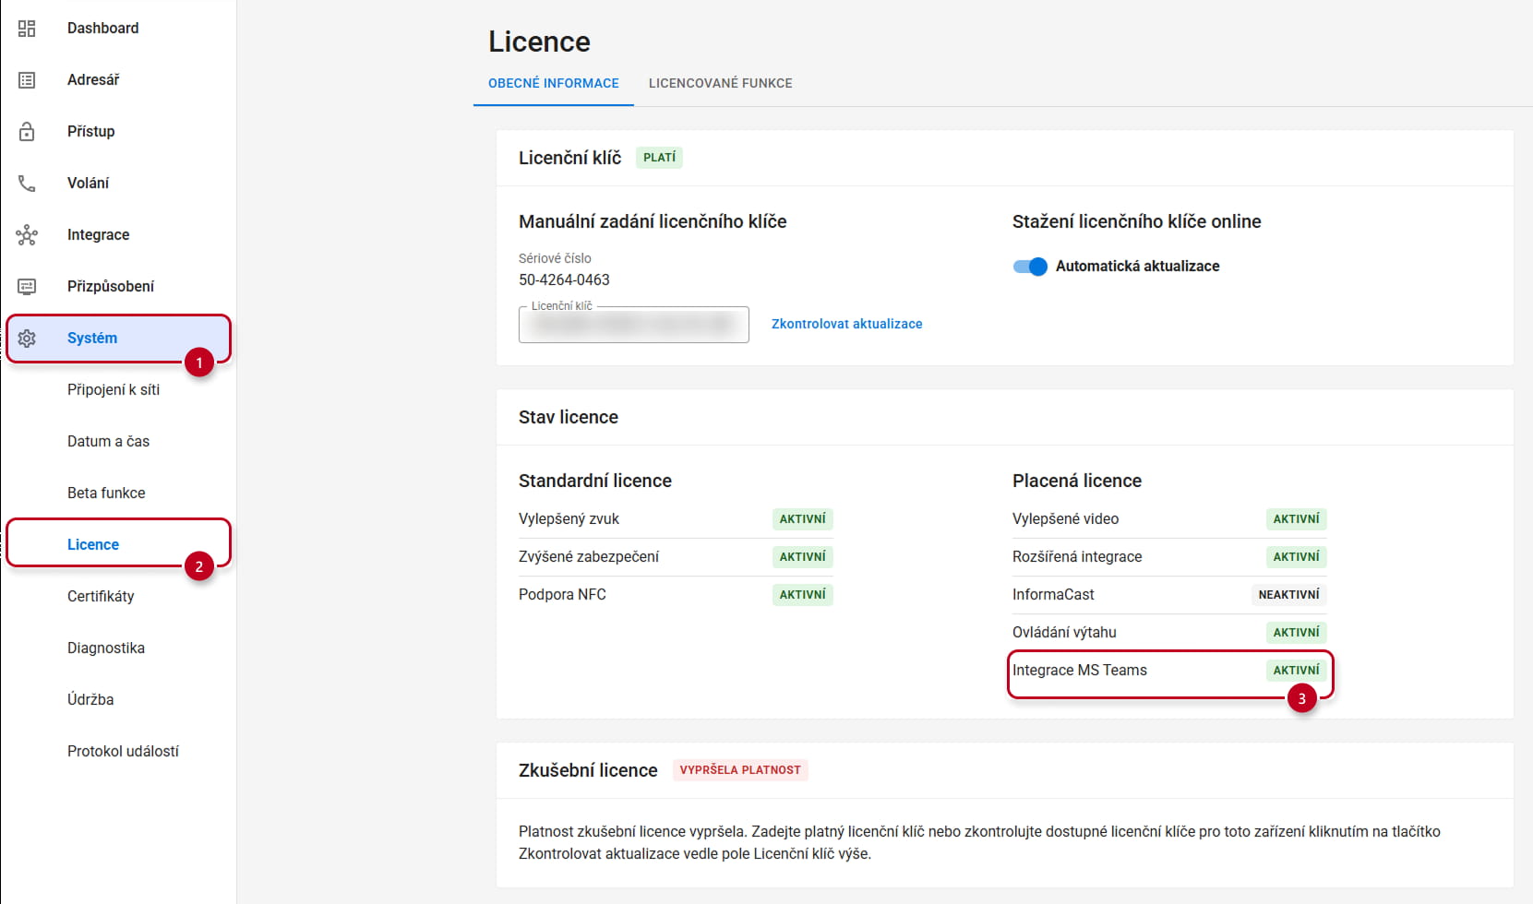Screen dimensions: 1533x904
Task: Open Protokol událostí submenu item
Action: click(x=123, y=752)
